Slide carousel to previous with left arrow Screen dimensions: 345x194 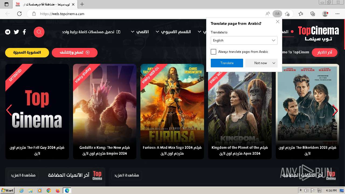pyautogui.click(x=9, y=110)
